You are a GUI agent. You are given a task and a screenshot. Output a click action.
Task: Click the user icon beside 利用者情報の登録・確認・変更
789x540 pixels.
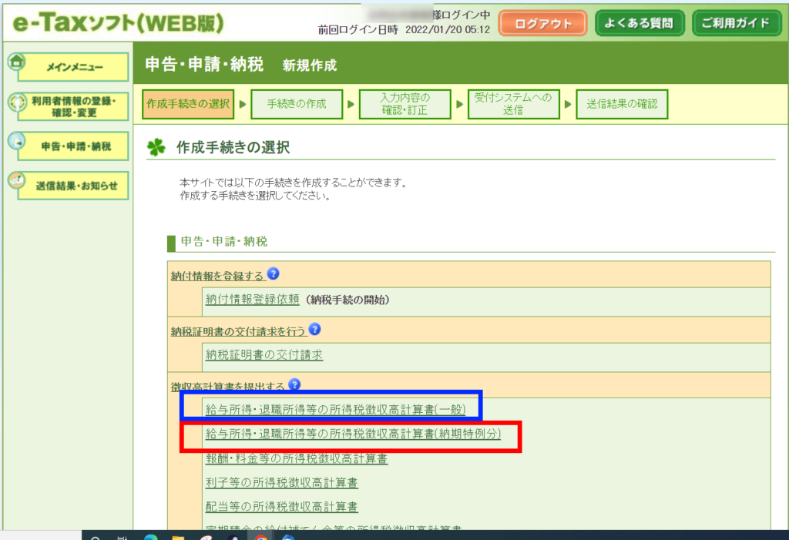[x=15, y=102]
